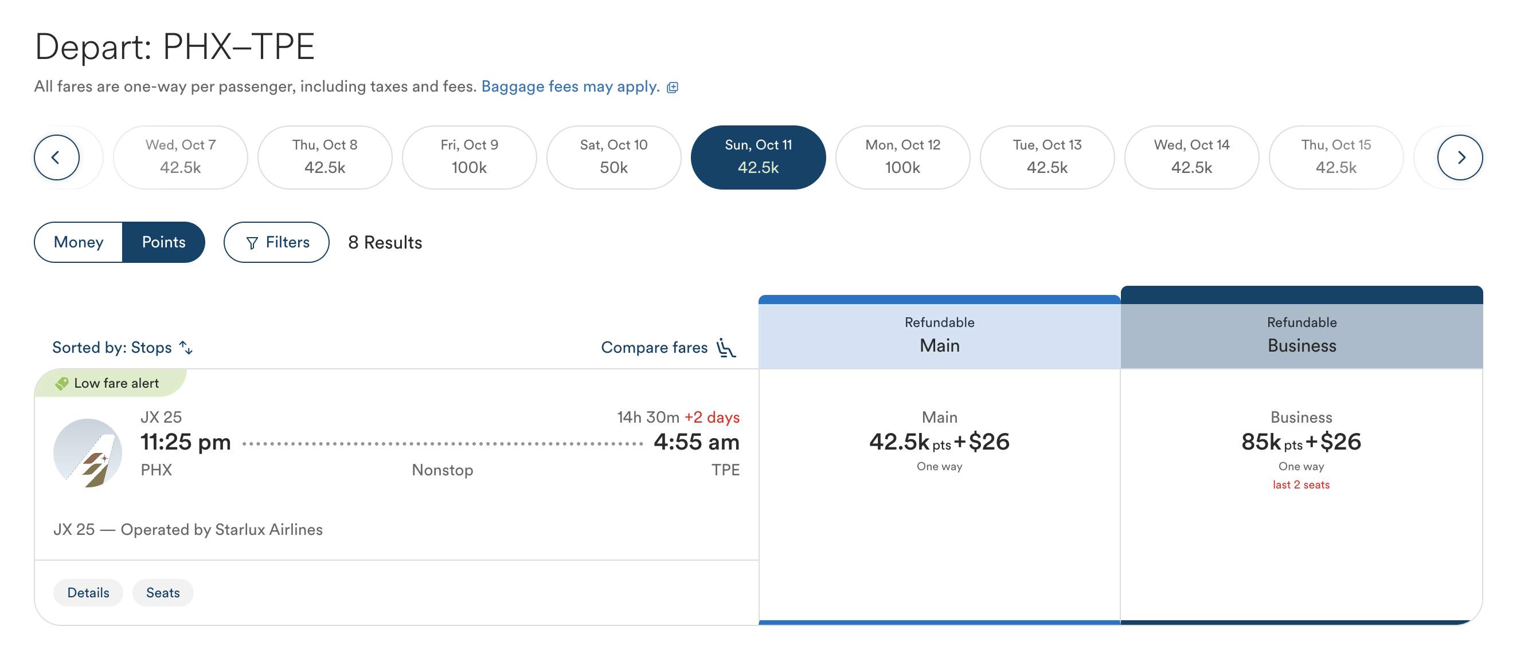Select the Wed, Oct 7 date tab
Image resolution: width=1540 pixels, height=646 pixels.
tap(180, 157)
